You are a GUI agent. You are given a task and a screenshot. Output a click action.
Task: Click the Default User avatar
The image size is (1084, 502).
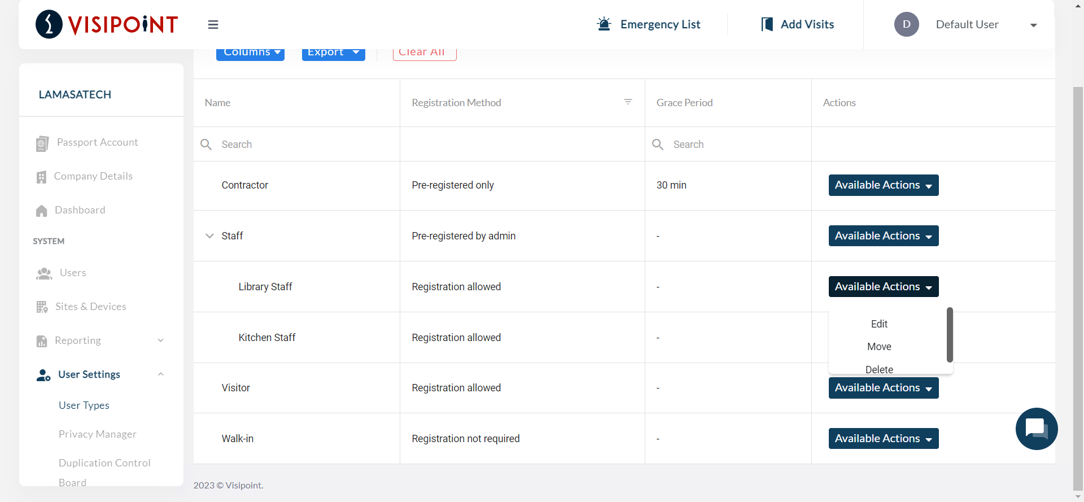tap(906, 24)
